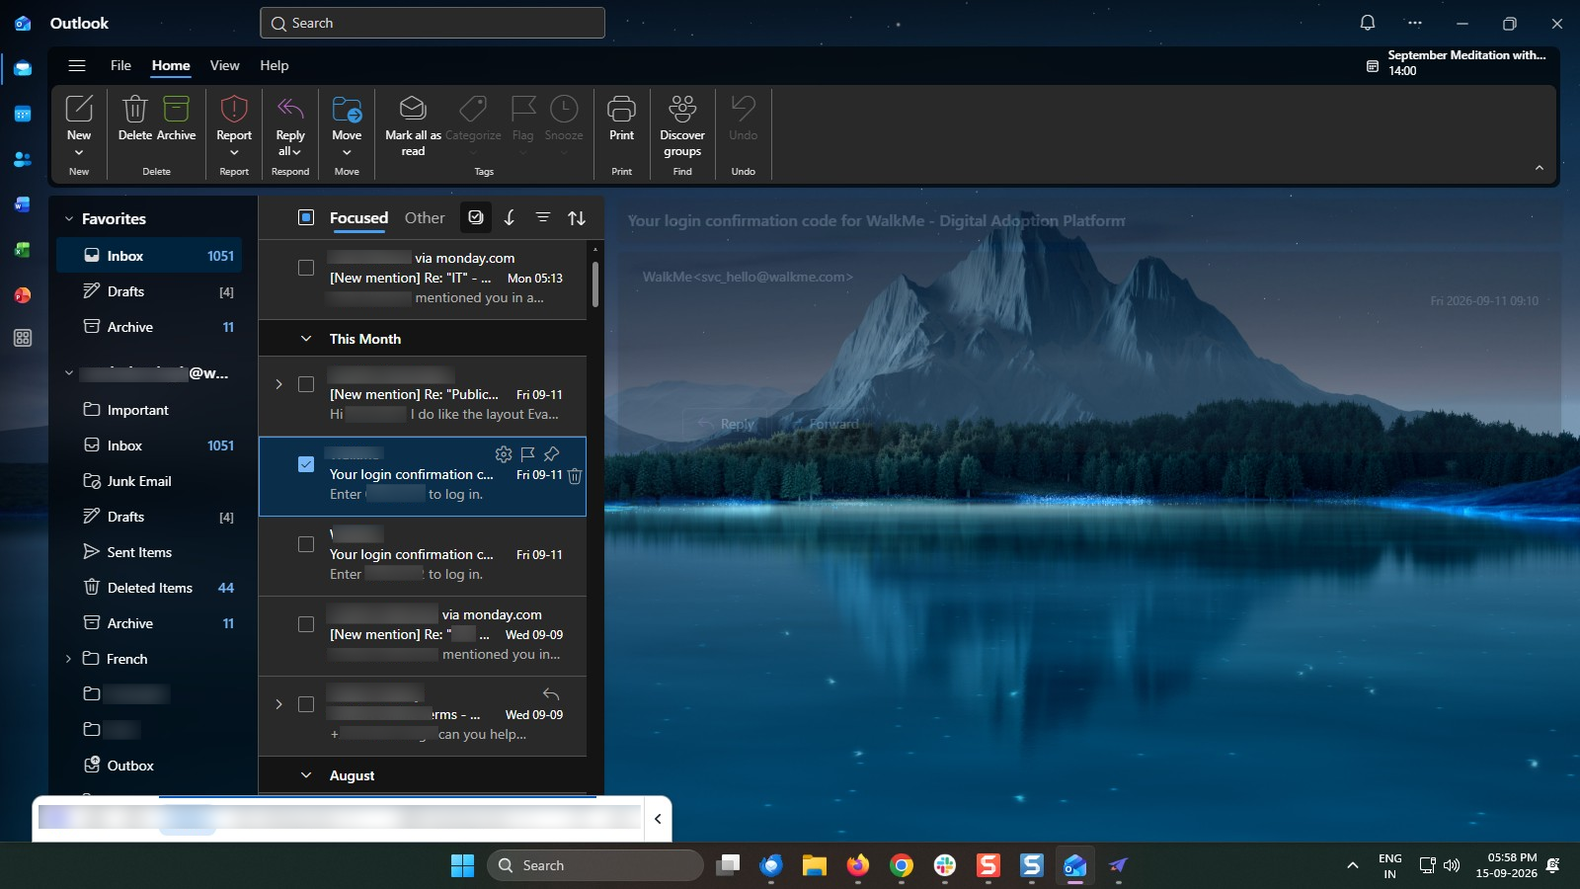Flag the selected login confirmation email

(527, 453)
